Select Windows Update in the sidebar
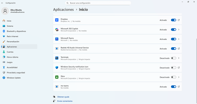Image resolution: width=197 pixels, height=104 pixels. click(19, 78)
